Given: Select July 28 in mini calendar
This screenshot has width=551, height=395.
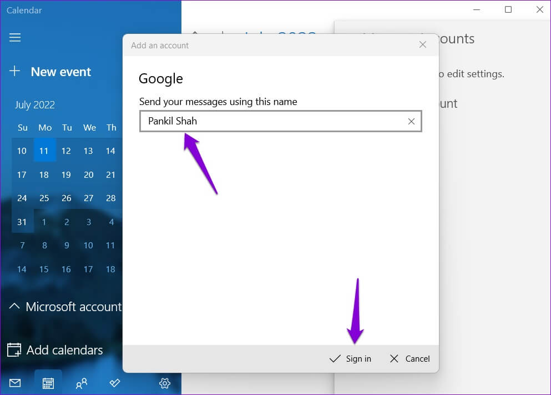Looking at the screenshot, I should 110,198.
